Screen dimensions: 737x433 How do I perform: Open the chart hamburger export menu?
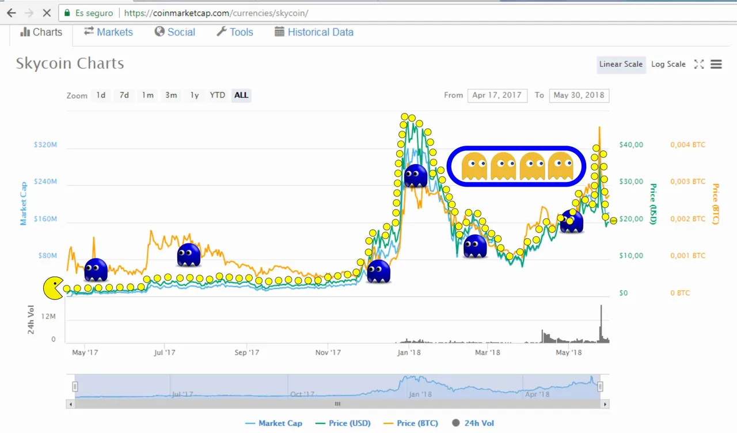point(716,64)
